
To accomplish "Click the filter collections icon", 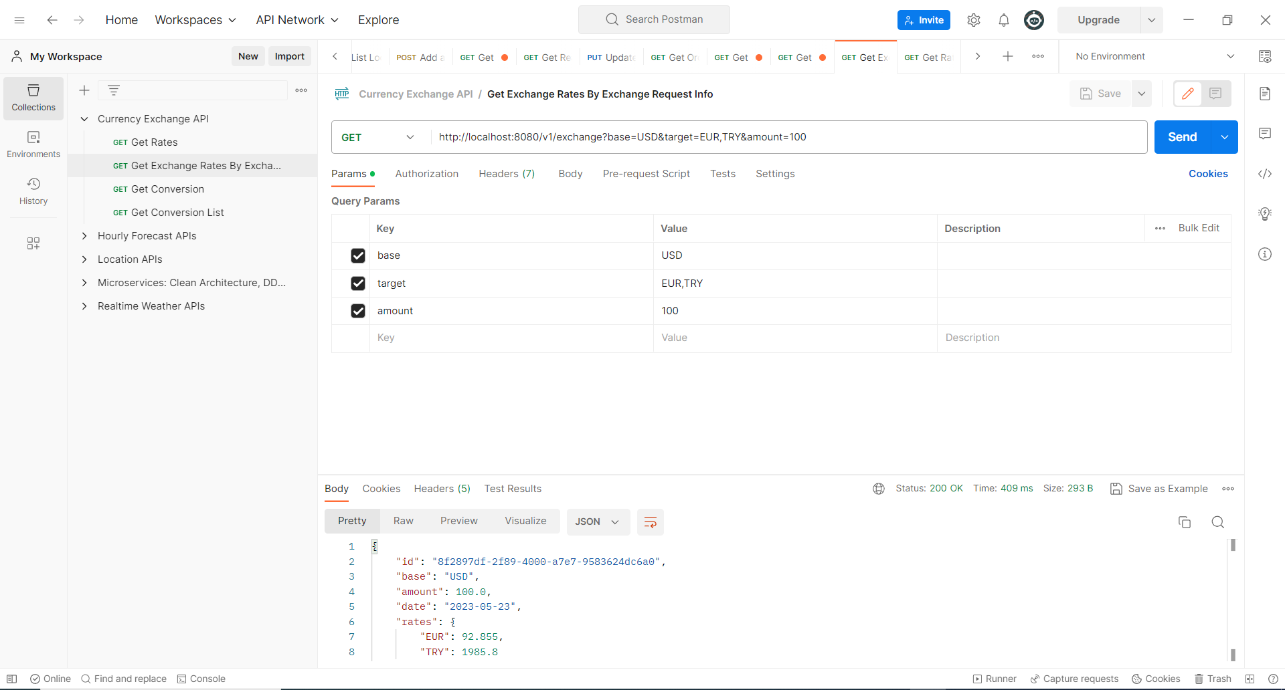I will (114, 90).
